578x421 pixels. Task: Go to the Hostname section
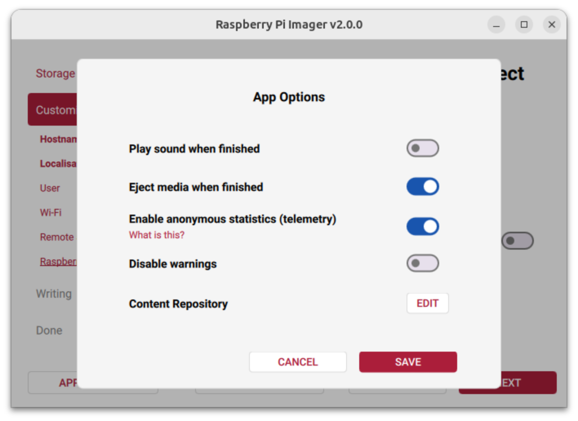(x=58, y=139)
